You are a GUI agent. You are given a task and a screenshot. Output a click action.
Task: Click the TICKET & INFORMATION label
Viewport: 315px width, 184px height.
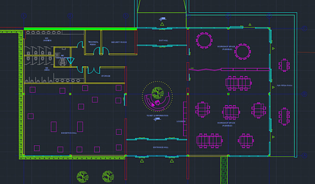coord(157,116)
